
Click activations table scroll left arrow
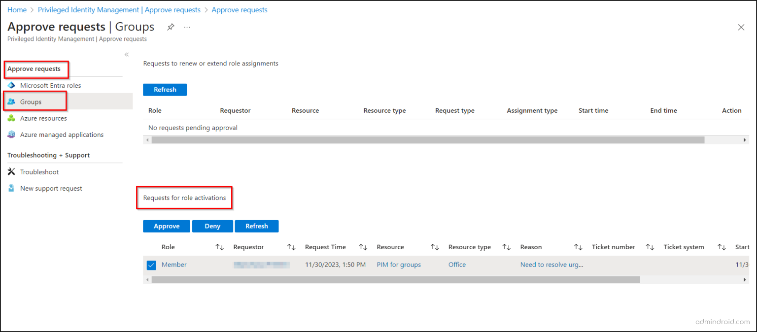click(146, 280)
